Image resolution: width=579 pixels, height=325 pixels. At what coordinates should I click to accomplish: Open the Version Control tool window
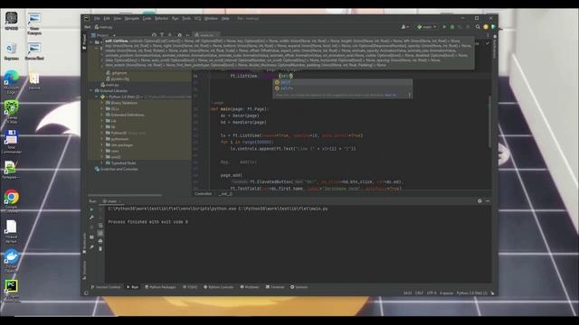pyautogui.click(x=106, y=287)
